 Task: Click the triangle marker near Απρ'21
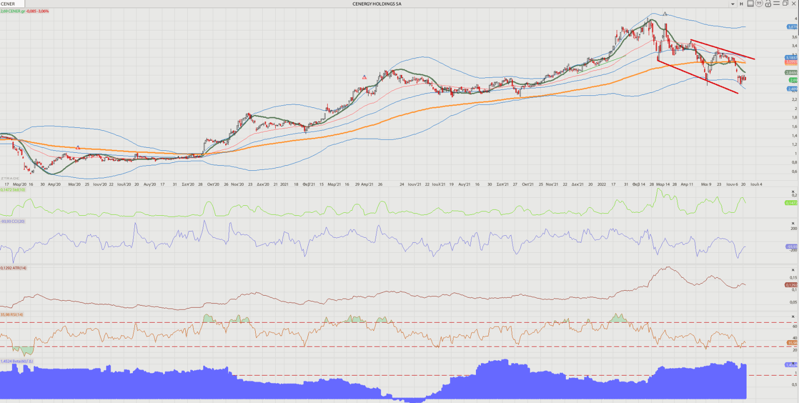pos(365,77)
